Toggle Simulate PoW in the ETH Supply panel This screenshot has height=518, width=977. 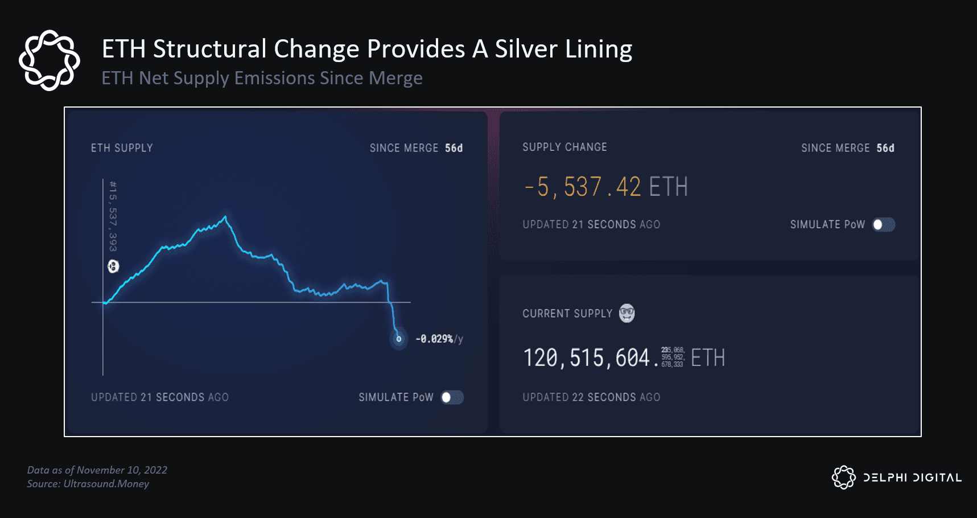(x=452, y=397)
